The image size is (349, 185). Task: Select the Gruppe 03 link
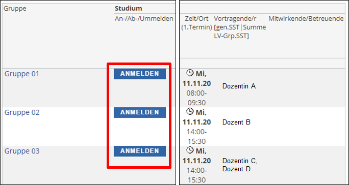pos(22,151)
